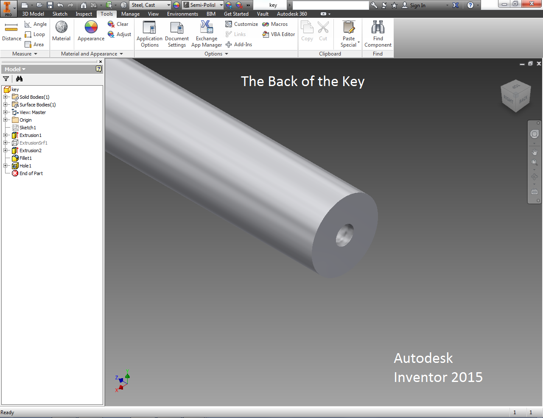Click Paste Special in Clipboard panel
Screen dimensions: 543x418
(349, 34)
